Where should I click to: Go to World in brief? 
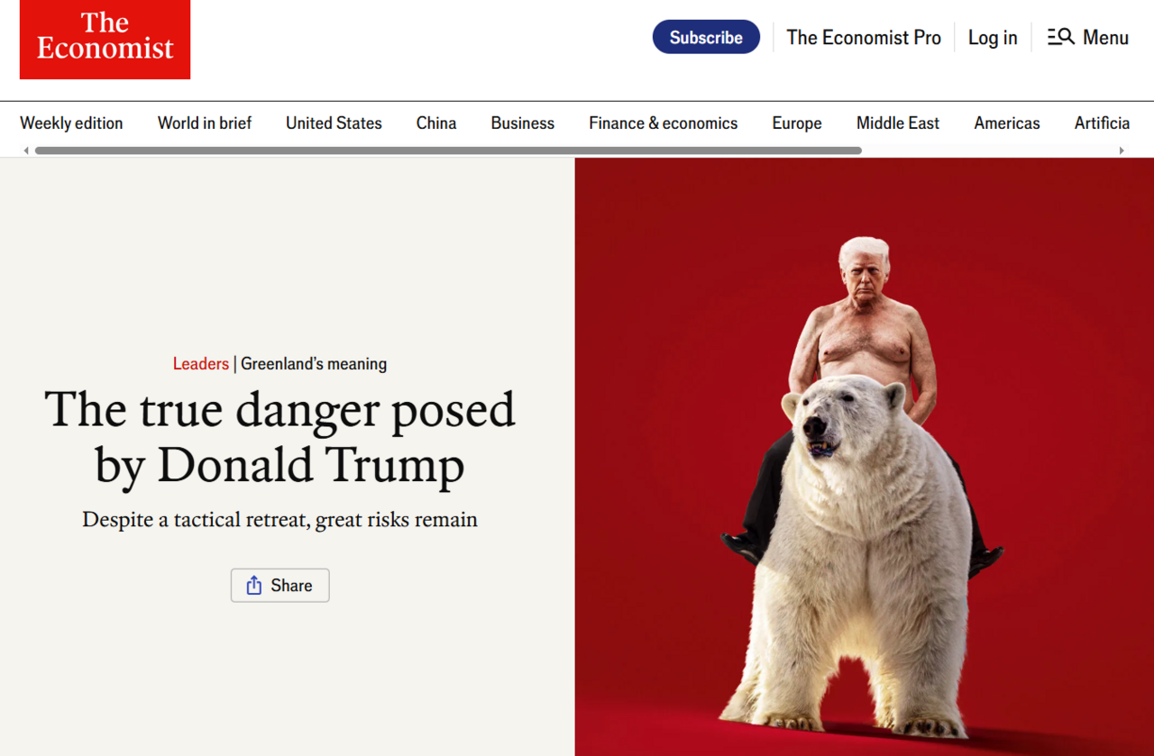point(205,123)
